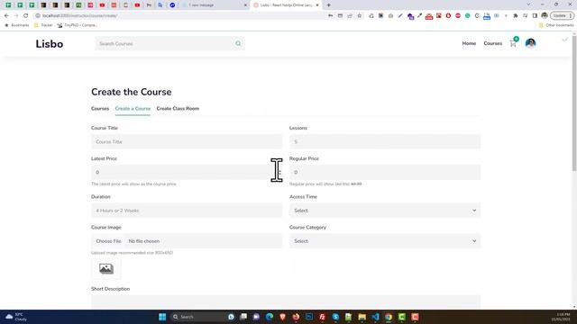Click the Duration input field
The image size is (577, 324).
click(x=187, y=211)
